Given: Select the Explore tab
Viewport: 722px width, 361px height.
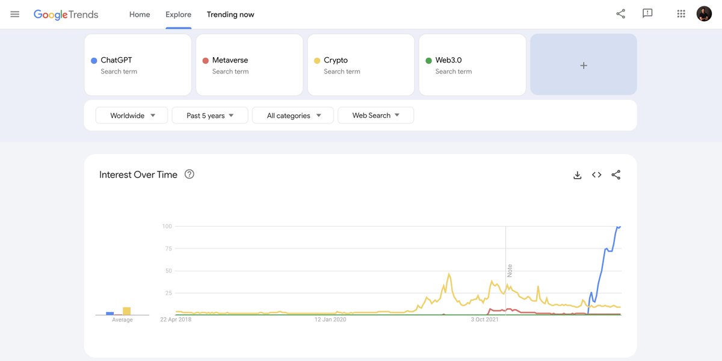Looking at the screenshot, I should pos(179,14).
